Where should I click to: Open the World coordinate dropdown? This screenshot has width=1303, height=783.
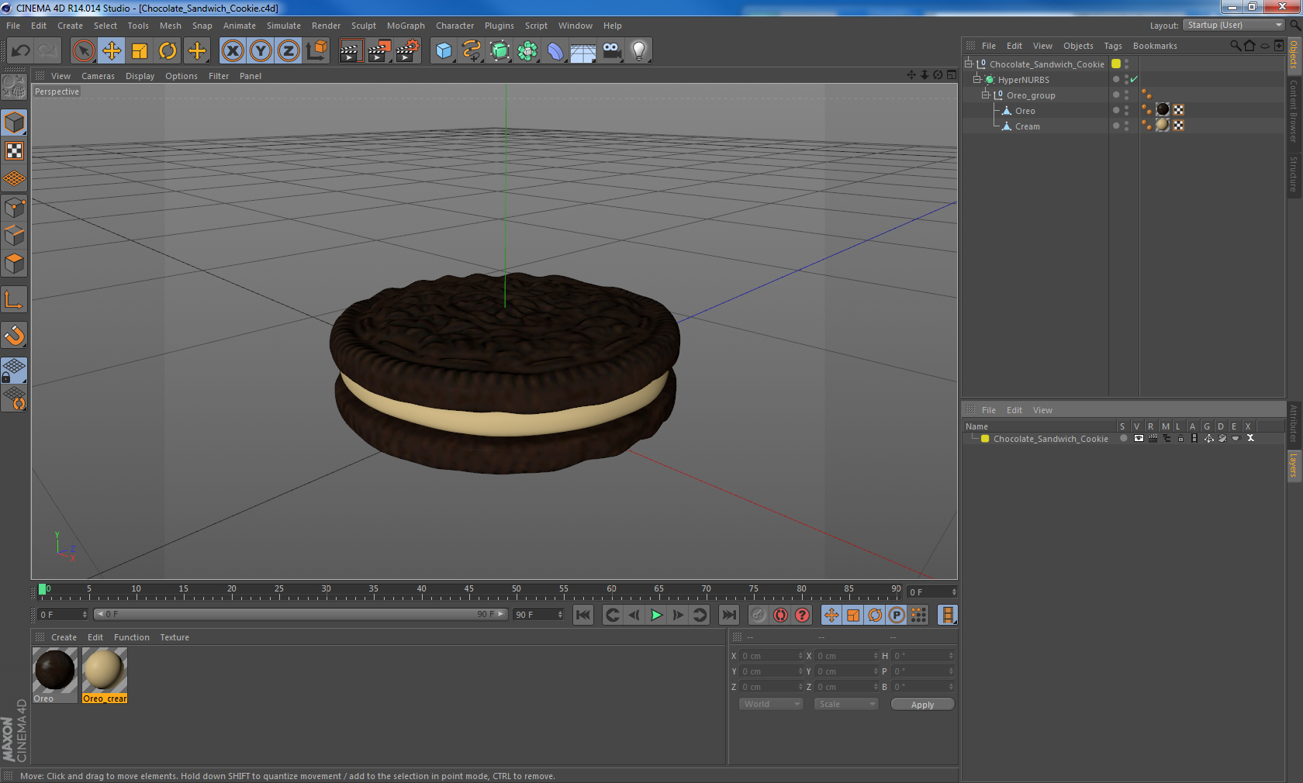[x=770, y=704]
